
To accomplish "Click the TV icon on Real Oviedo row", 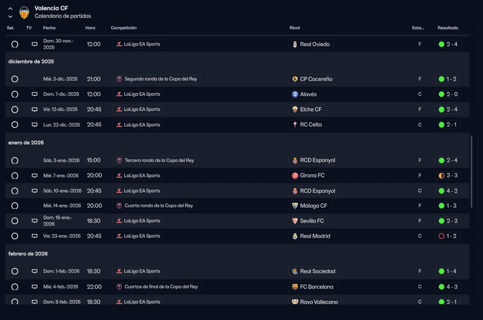I will [34, 44].
